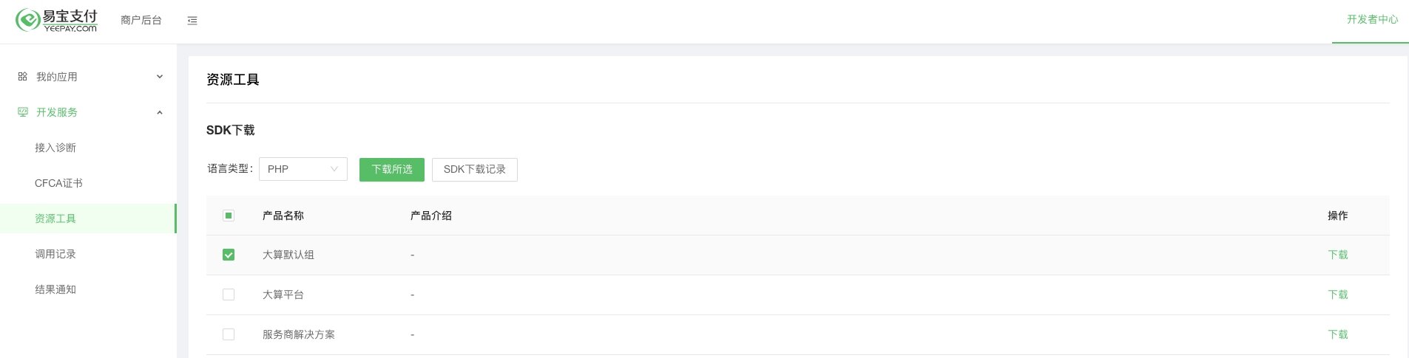Uncheck the 大算默认组 checkbox
This screenshot has width=1409, height=358.
(x=229, y=255)
